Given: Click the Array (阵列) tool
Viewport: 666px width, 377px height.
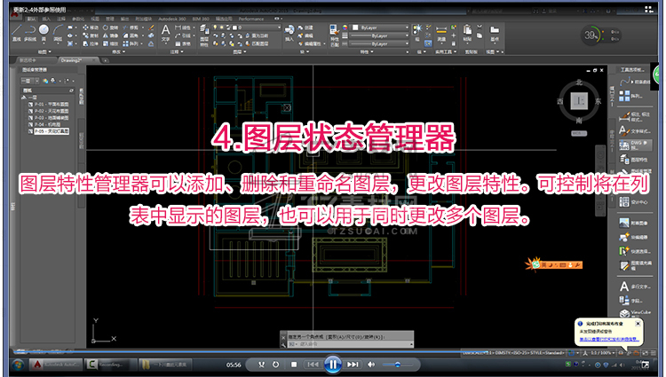Looking at the screenshot, I should tap(131, 43).
